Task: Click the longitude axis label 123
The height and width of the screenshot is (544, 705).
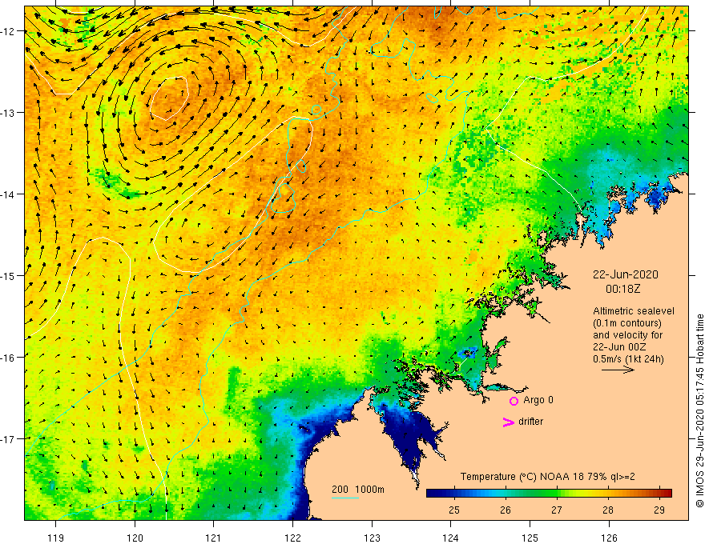Action: click(372, 538)
